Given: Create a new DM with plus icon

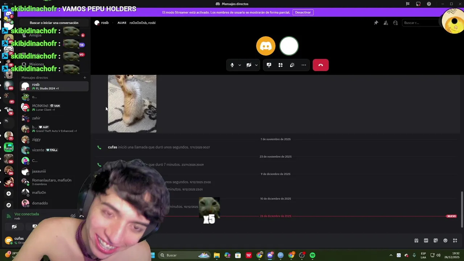Looking at the screenshot, I should pos(85,78).
